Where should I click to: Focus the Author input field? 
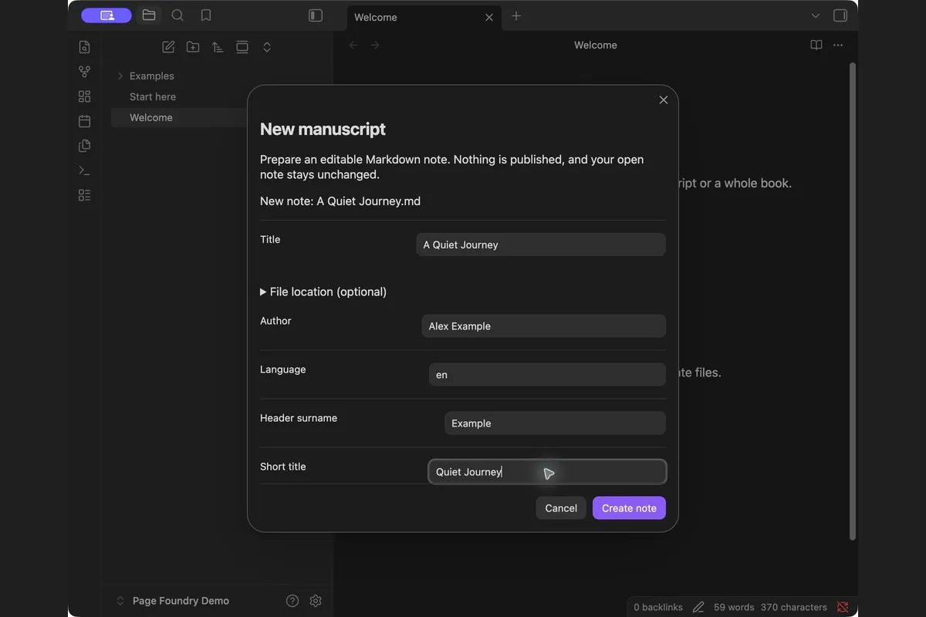543,325
